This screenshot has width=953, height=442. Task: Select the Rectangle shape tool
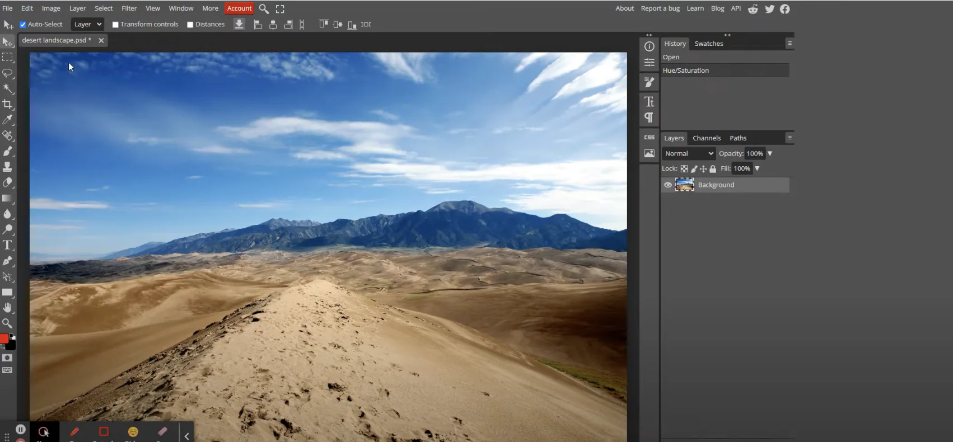(x=7, y=292)
